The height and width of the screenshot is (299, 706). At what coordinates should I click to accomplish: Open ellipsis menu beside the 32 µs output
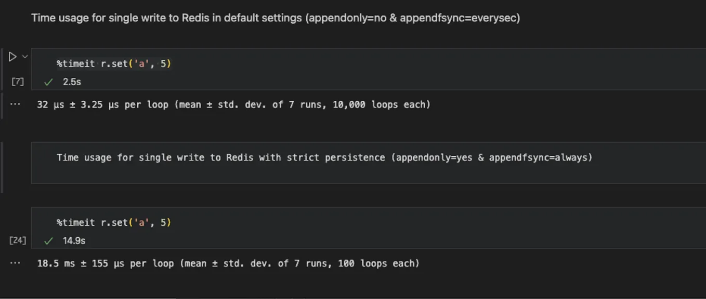tap(15, 104)
